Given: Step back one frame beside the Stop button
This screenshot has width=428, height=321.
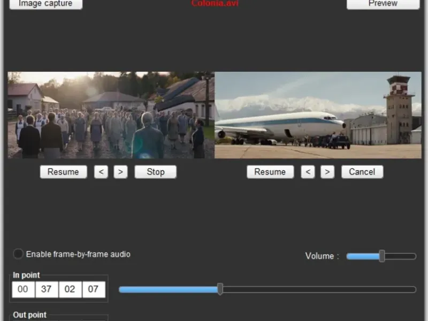Looking at the screenshot, I should click(101, 172).
